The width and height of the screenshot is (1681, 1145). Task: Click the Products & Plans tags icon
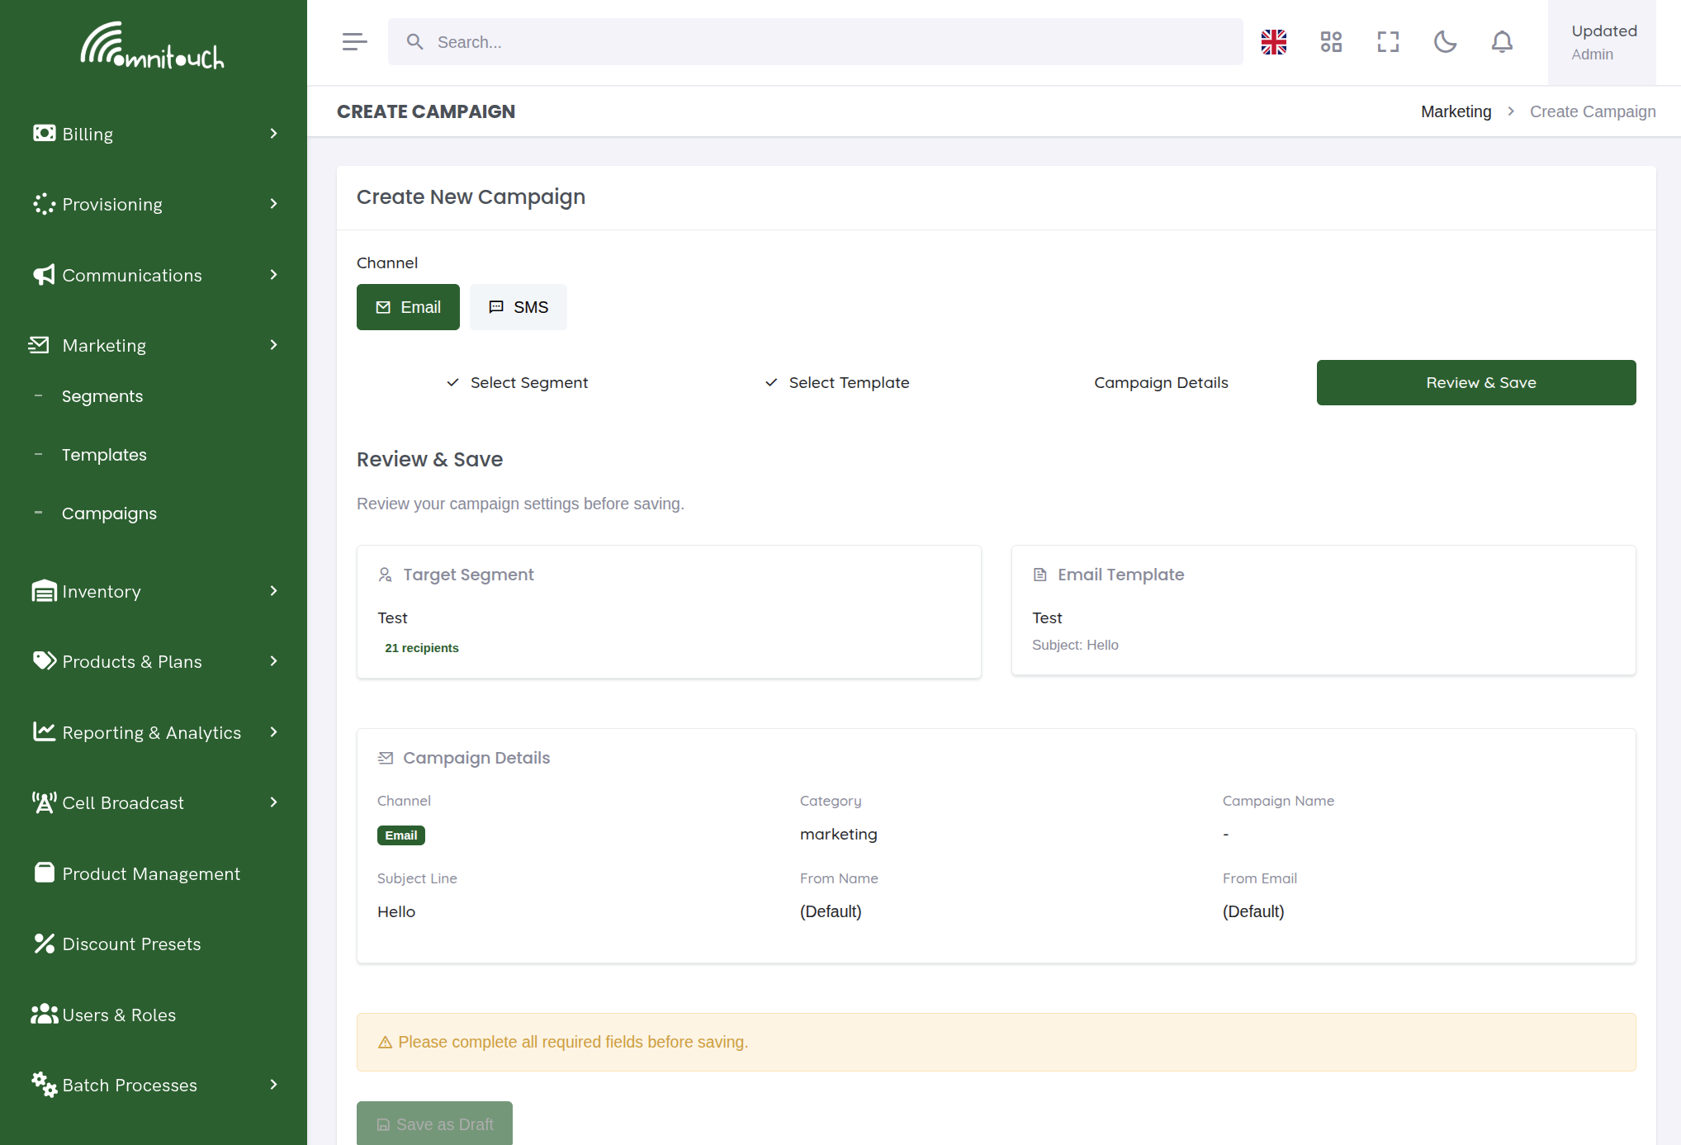(44, 661)
